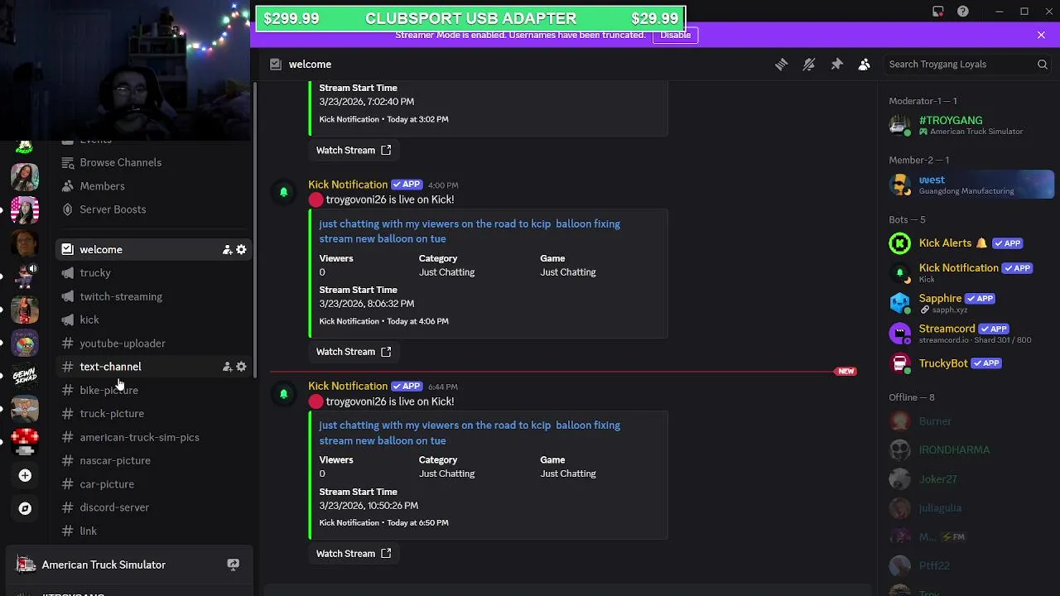Open the truck-picture channel

pos(152,413)
